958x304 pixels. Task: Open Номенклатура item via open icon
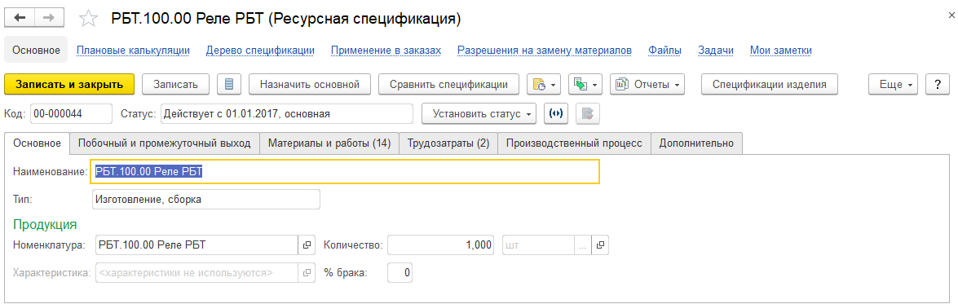coord(307,245)
